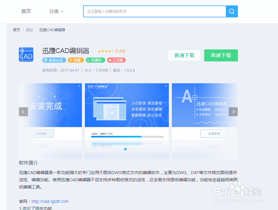Screen dimensions: 278x210
Task: Click the 无插件 green badge
Action: point(95,60)
